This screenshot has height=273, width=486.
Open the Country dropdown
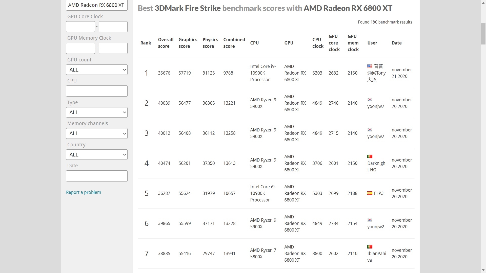pos(97,155)
